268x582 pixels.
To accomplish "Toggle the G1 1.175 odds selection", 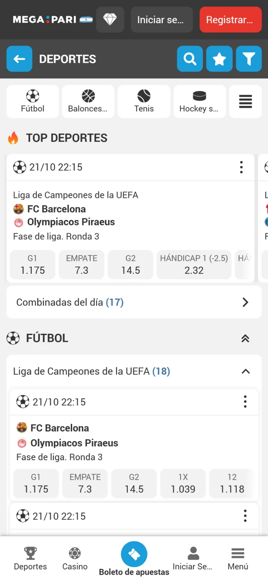I will 32,265.
